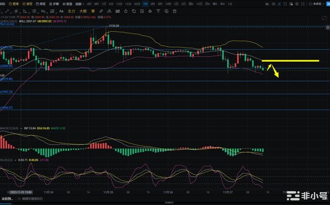Toggle the 信号 indicator
The image size is (330, 205).
[29, 4]
